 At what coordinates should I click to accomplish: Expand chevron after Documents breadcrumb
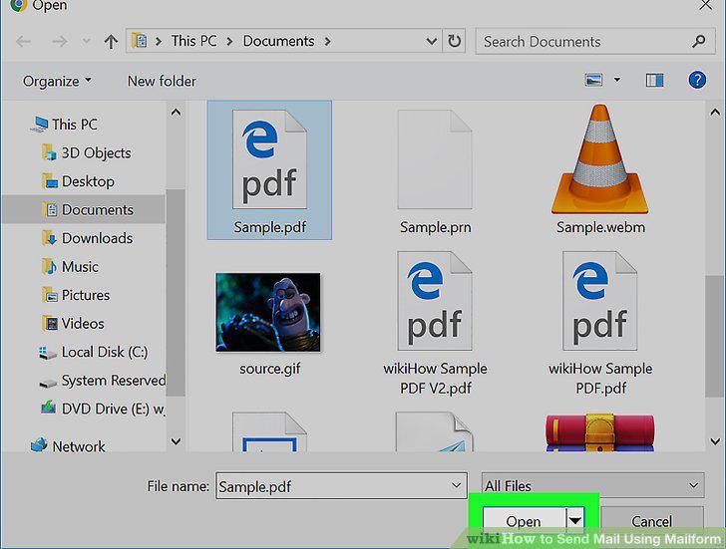pyautogui.click(x=328, y=41)
